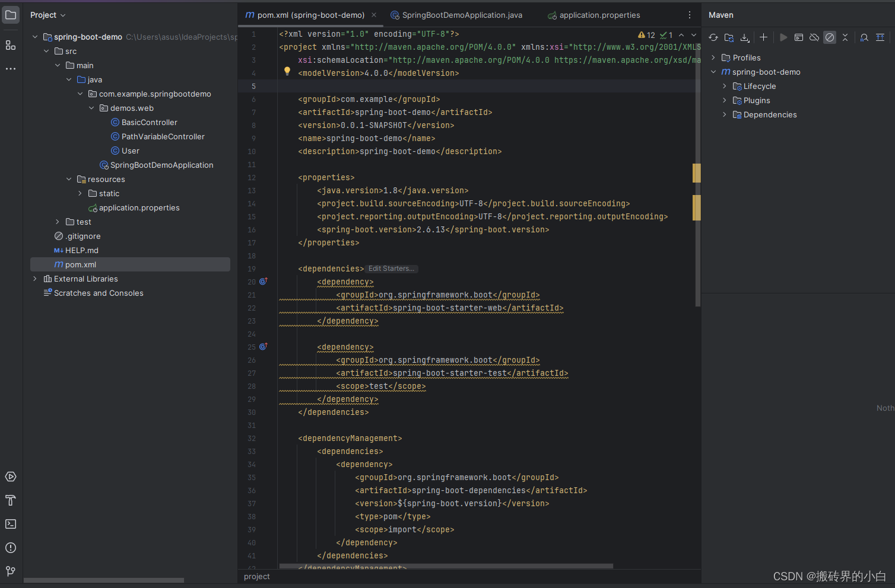Expand Dependencies in Maven panel
The image size is (895, 588).
tap(725, 114)
